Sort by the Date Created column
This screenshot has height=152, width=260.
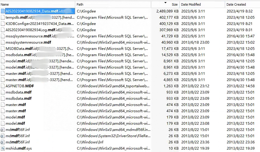pos(236,4)
